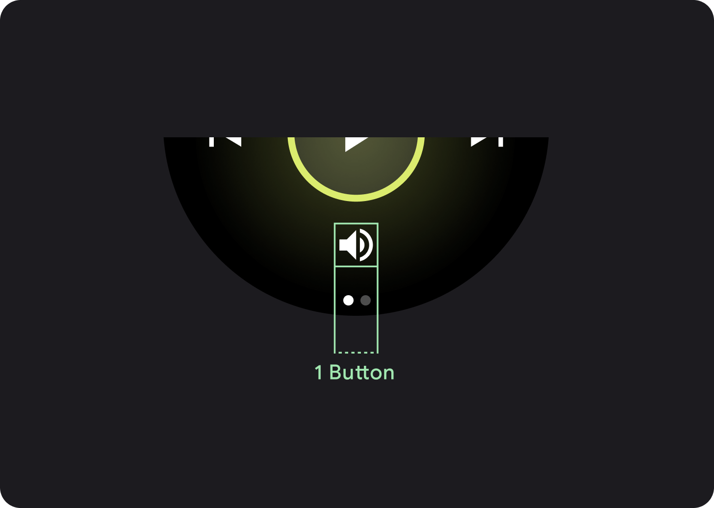Viewport: 714px width, 508px height.
Task: Click the digit "1" in the green label
Action: pyautogui.click(x=319, y=373)
